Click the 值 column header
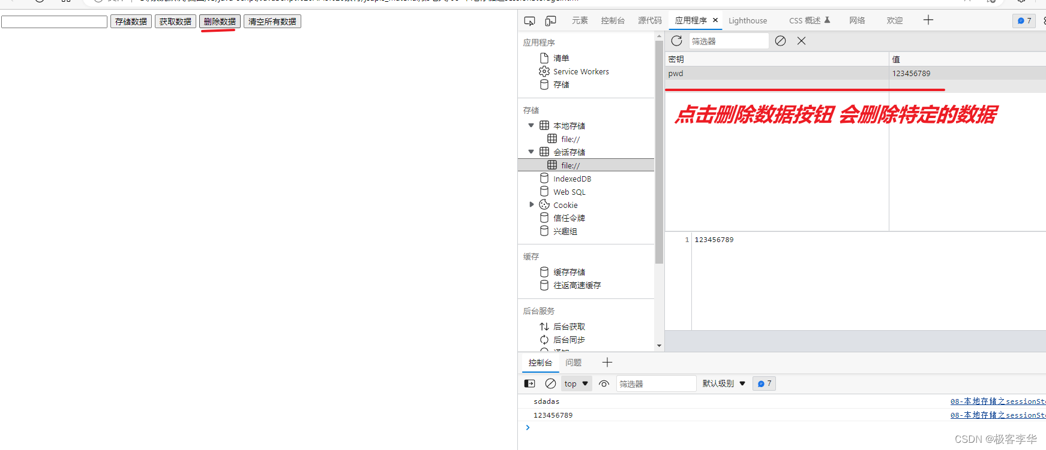 (967, 59)
